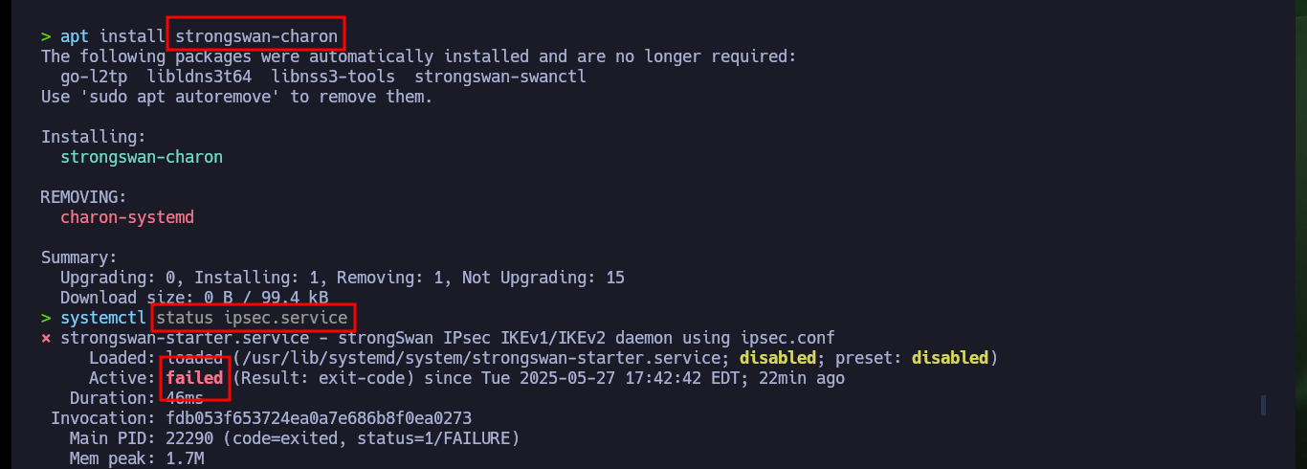Image resolution: width=1307 pixels, height=469 pixels.
Task: Click the scrollbar marker at right edge
Action: [1263, 405]
